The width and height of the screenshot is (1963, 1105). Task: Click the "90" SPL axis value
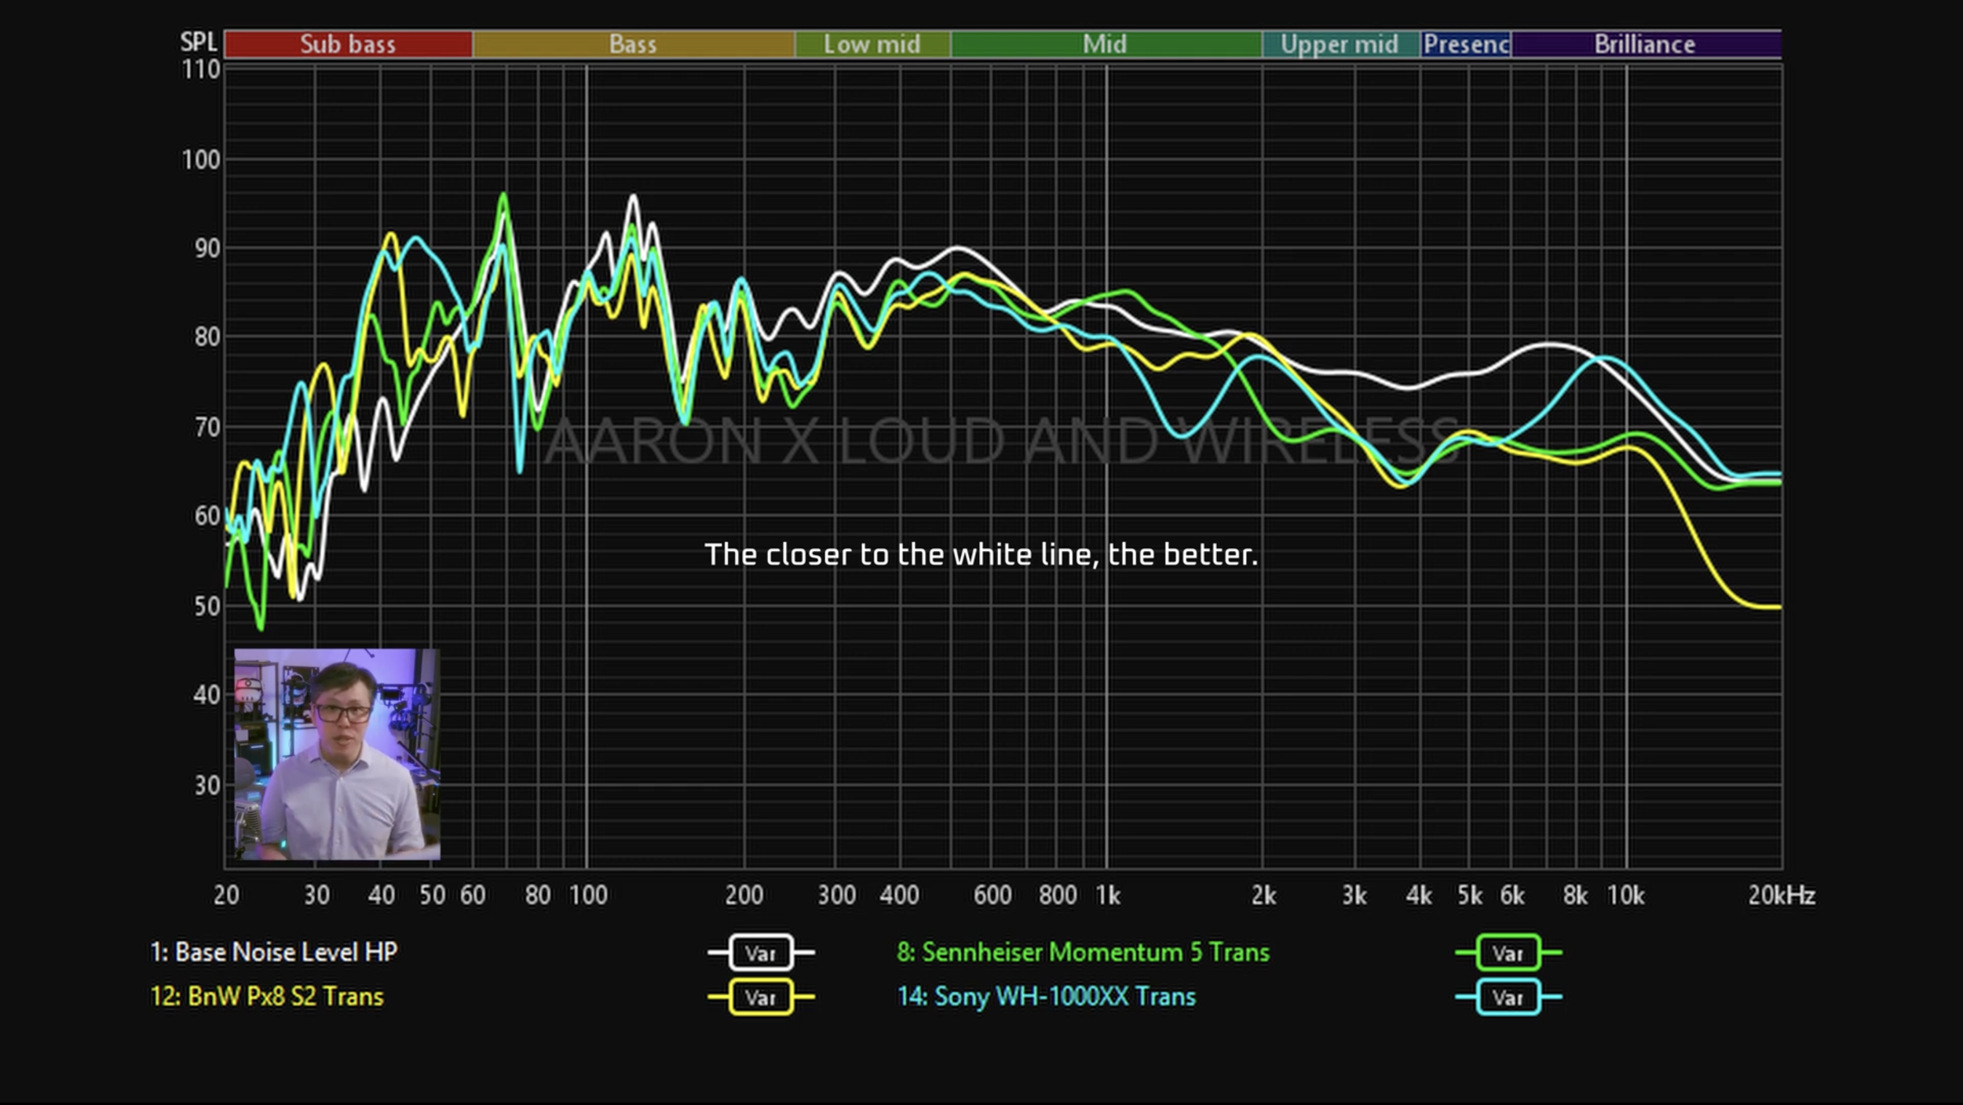(207, 249)
